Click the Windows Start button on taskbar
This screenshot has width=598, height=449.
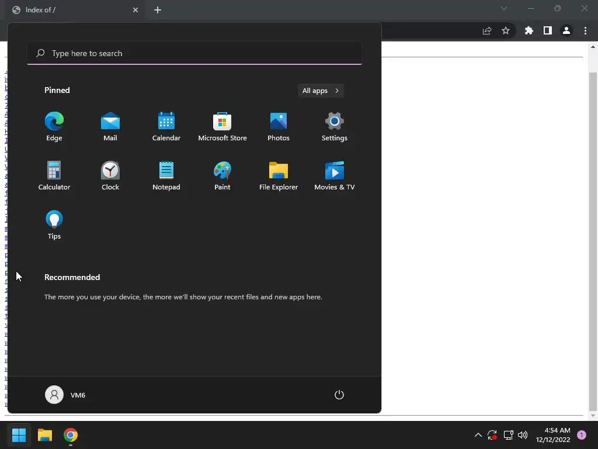[19, 435]
